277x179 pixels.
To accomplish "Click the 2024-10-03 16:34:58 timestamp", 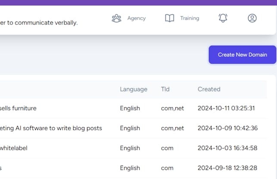I will (x=227, y=148).
